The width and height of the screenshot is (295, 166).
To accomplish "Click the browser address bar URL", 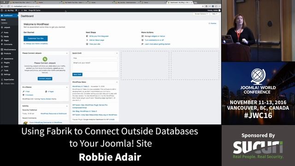I will [x=27, y=6].
